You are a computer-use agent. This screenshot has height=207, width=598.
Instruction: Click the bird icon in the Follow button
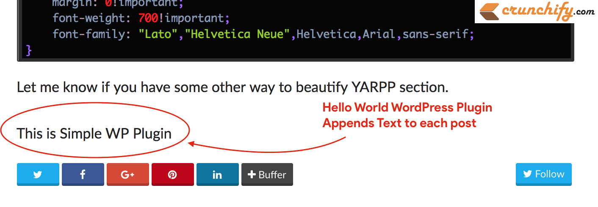(527, 174)
